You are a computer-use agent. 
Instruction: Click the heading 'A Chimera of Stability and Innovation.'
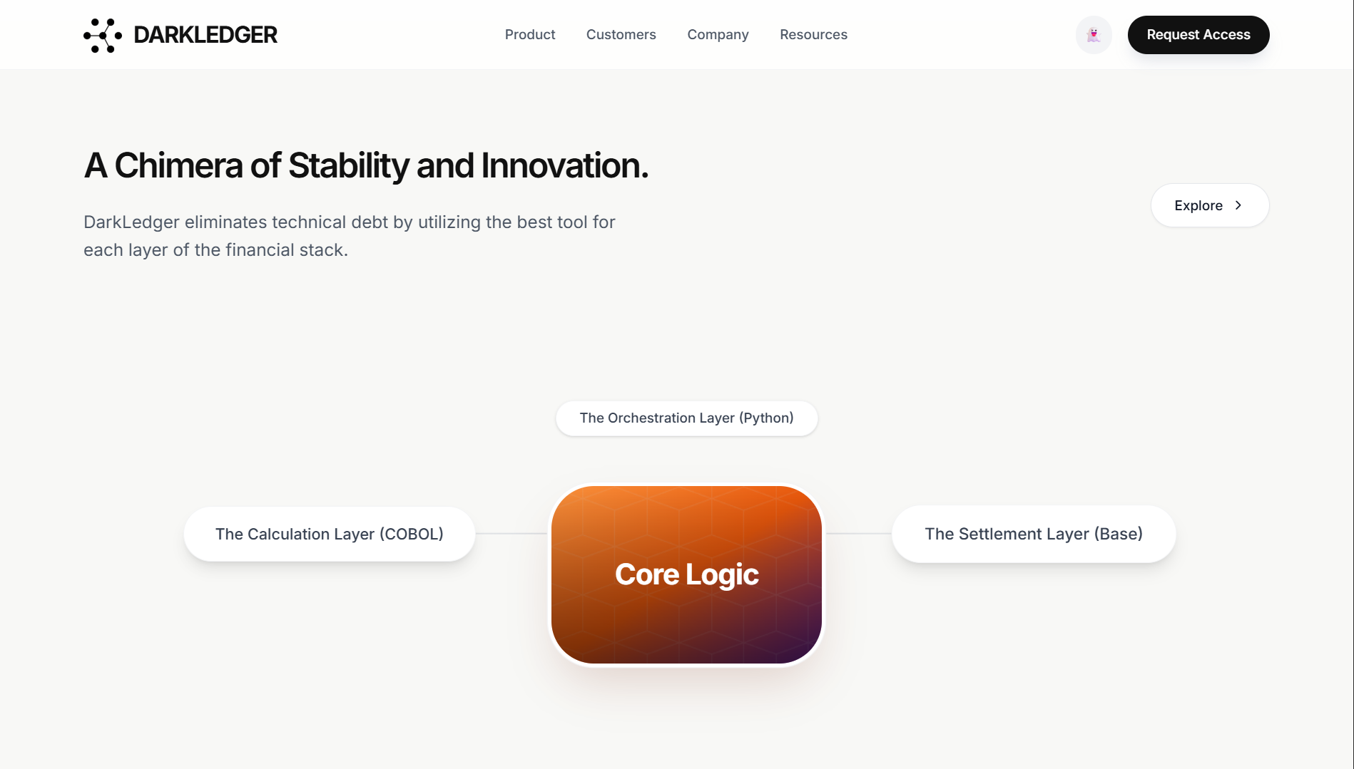pos(366,165)
